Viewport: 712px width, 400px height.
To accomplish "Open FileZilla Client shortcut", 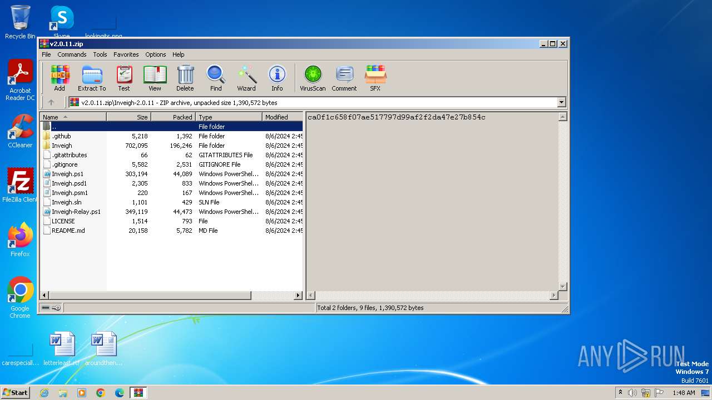I will [20, 186].
